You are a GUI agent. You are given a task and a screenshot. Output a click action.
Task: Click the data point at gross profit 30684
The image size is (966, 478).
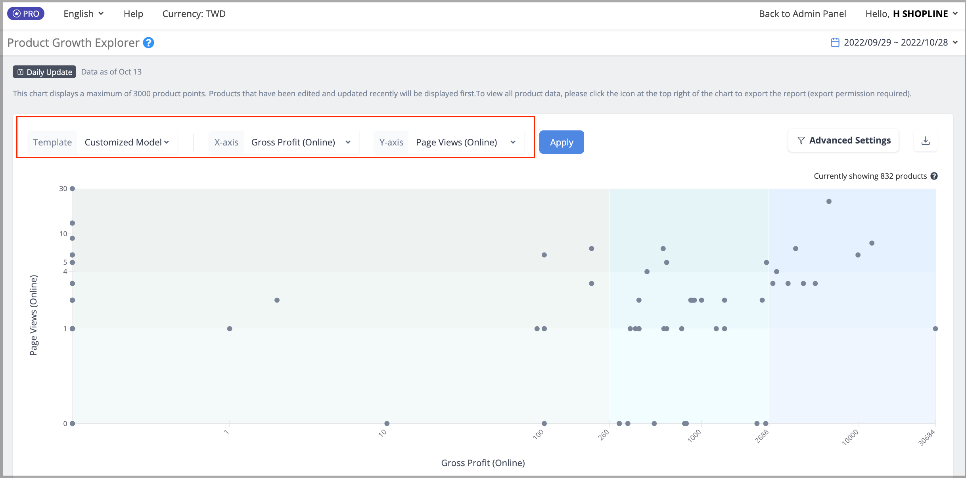[x=935, y=329]
